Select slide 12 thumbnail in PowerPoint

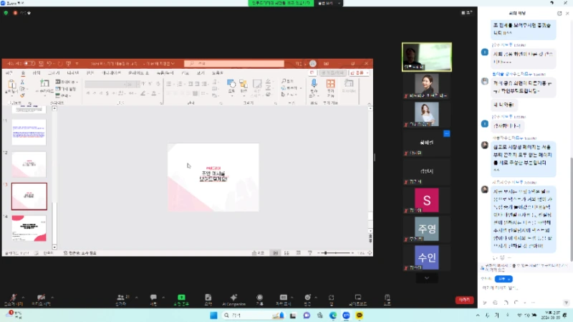pos(29,164)
